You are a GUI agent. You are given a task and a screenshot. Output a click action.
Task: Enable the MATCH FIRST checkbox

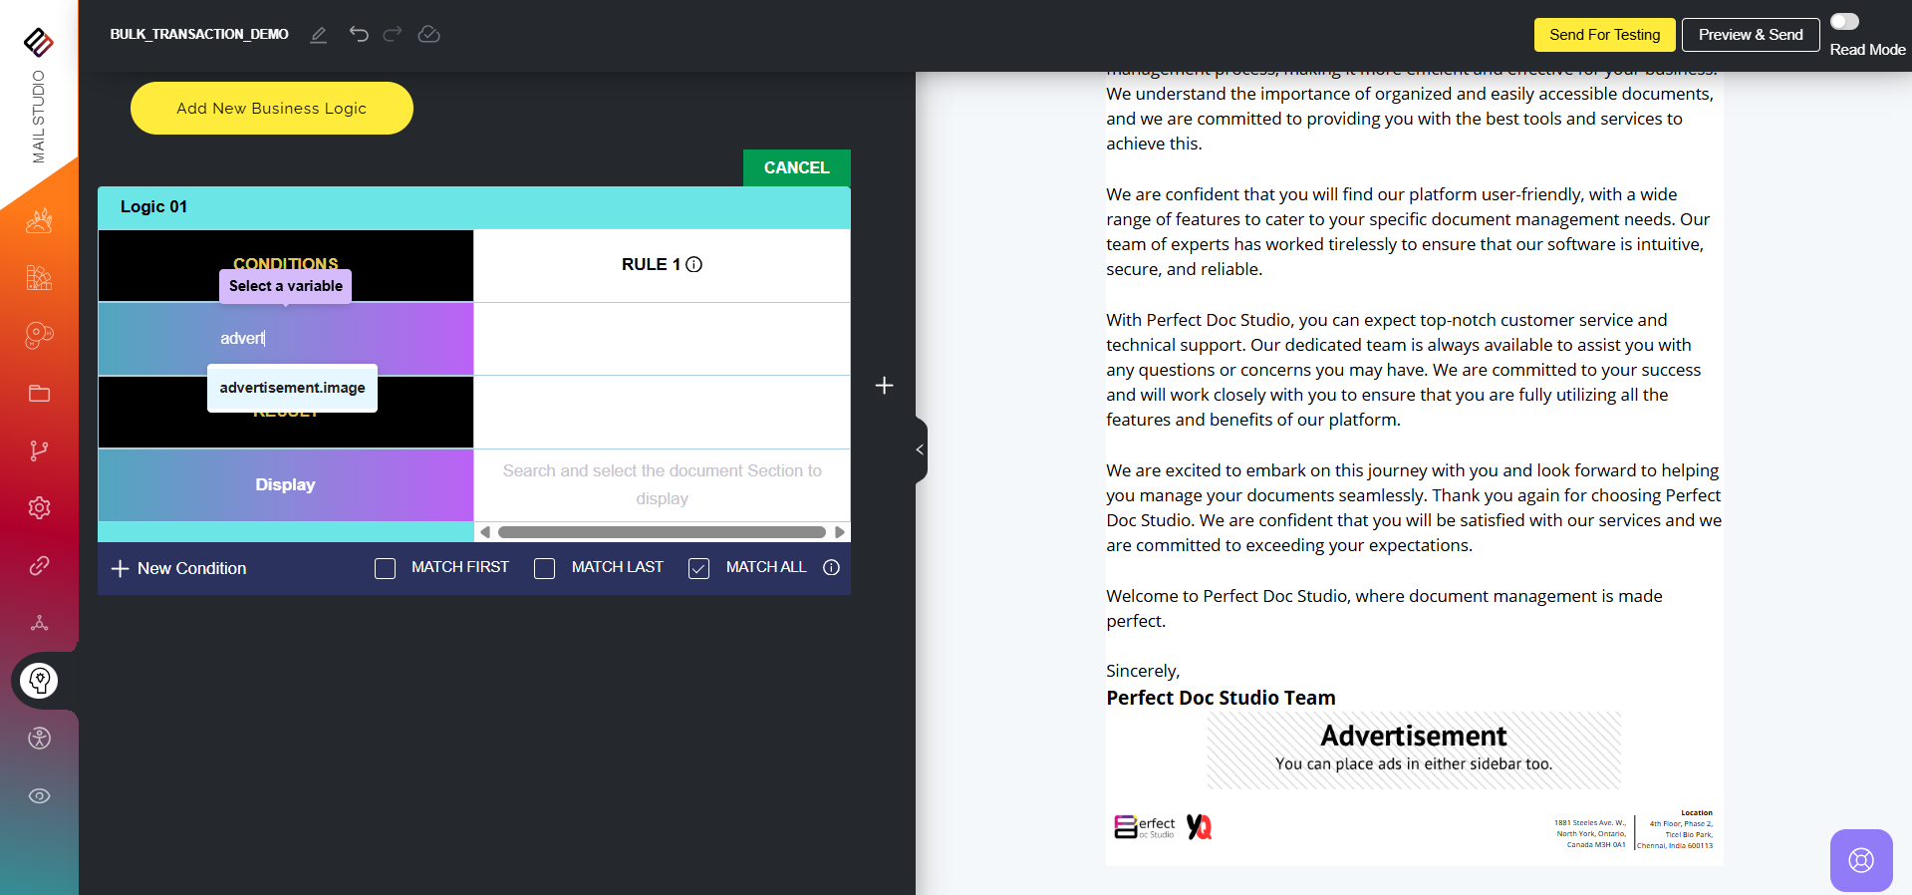pyautogui.click(x=386, y=568)
